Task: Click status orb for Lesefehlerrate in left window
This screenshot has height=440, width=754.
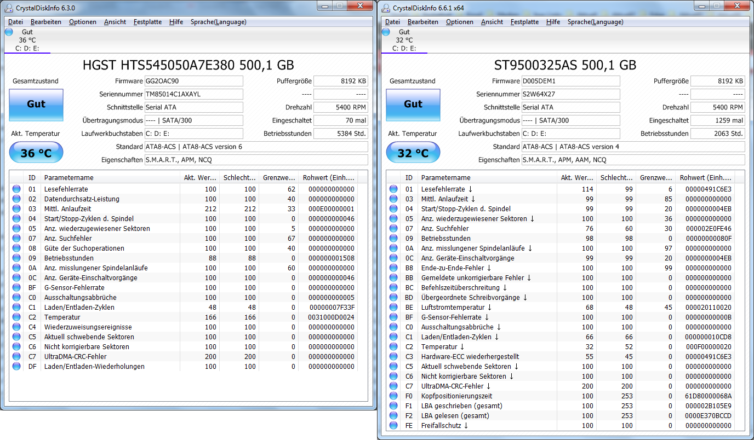Action: pos(16,189)
